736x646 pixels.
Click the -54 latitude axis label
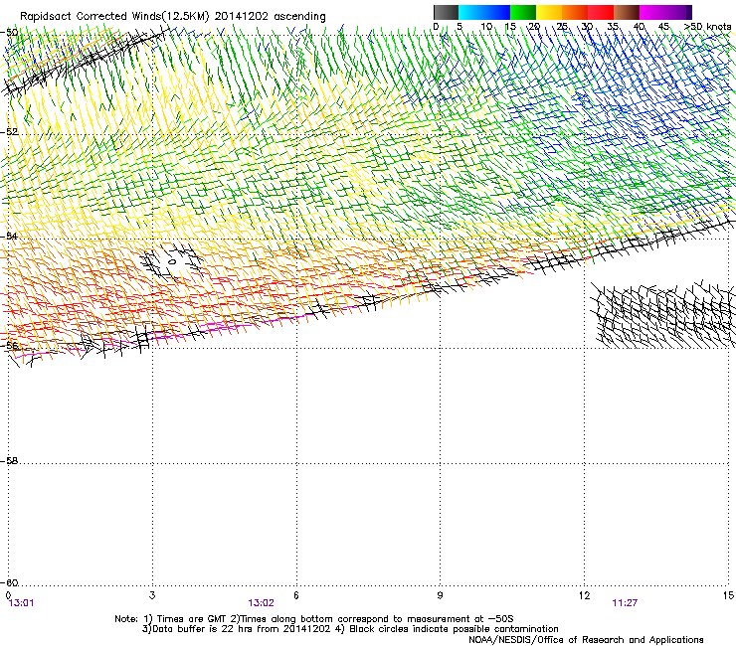[x=9, y=236]
